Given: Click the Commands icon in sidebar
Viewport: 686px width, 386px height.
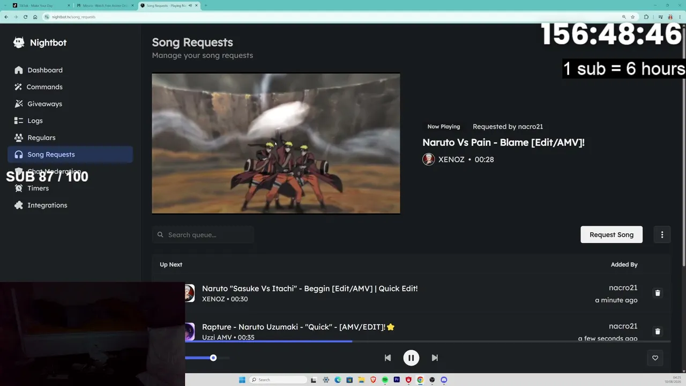Looking at the screenshot, I should (x=19, y=87).
